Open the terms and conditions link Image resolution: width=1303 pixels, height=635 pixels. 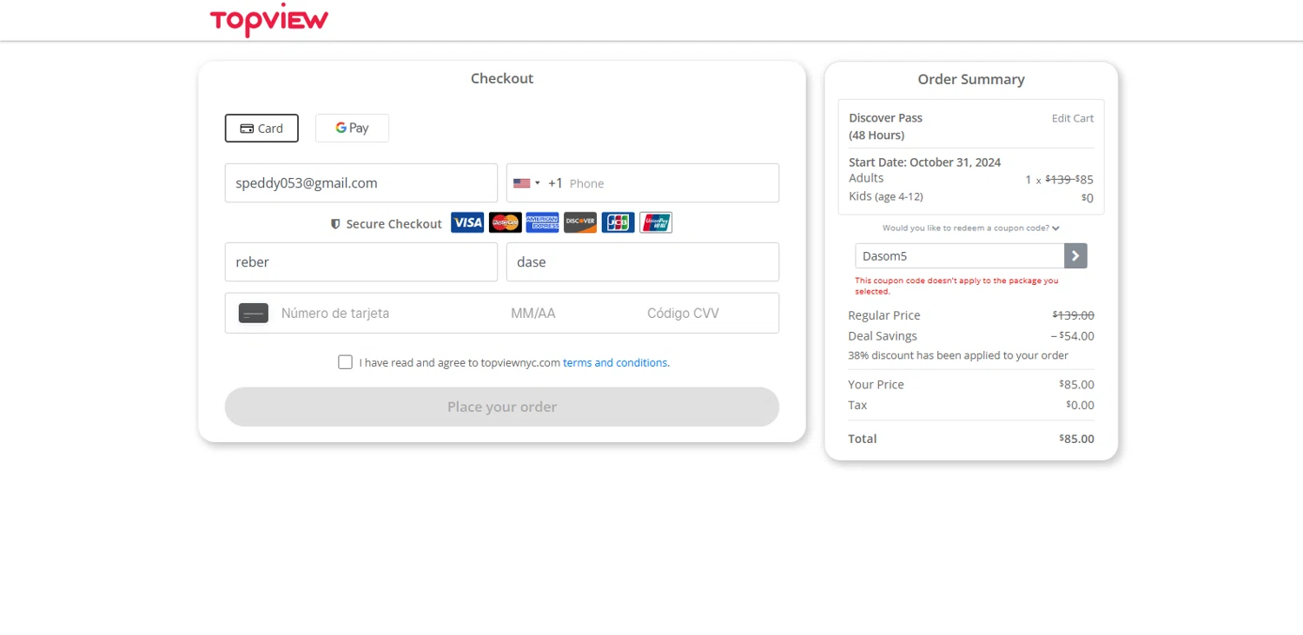615,363
